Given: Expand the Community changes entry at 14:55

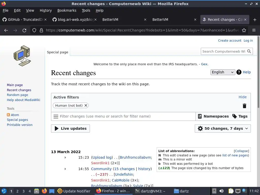Looking at the screenshot, I should point(65,169).
